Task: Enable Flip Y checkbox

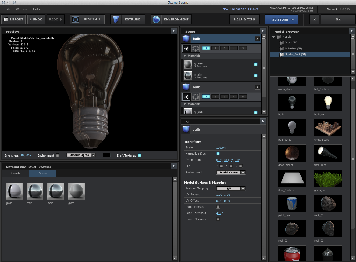Action: point(231,166)
